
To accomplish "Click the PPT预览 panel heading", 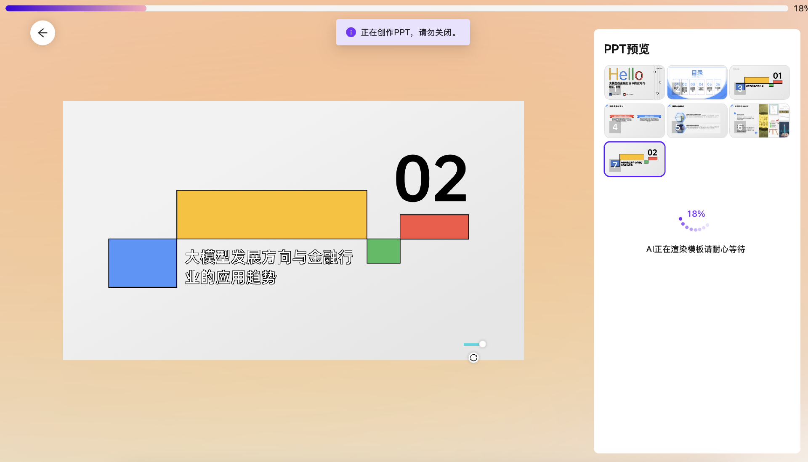I will click(x=627, y=49).
